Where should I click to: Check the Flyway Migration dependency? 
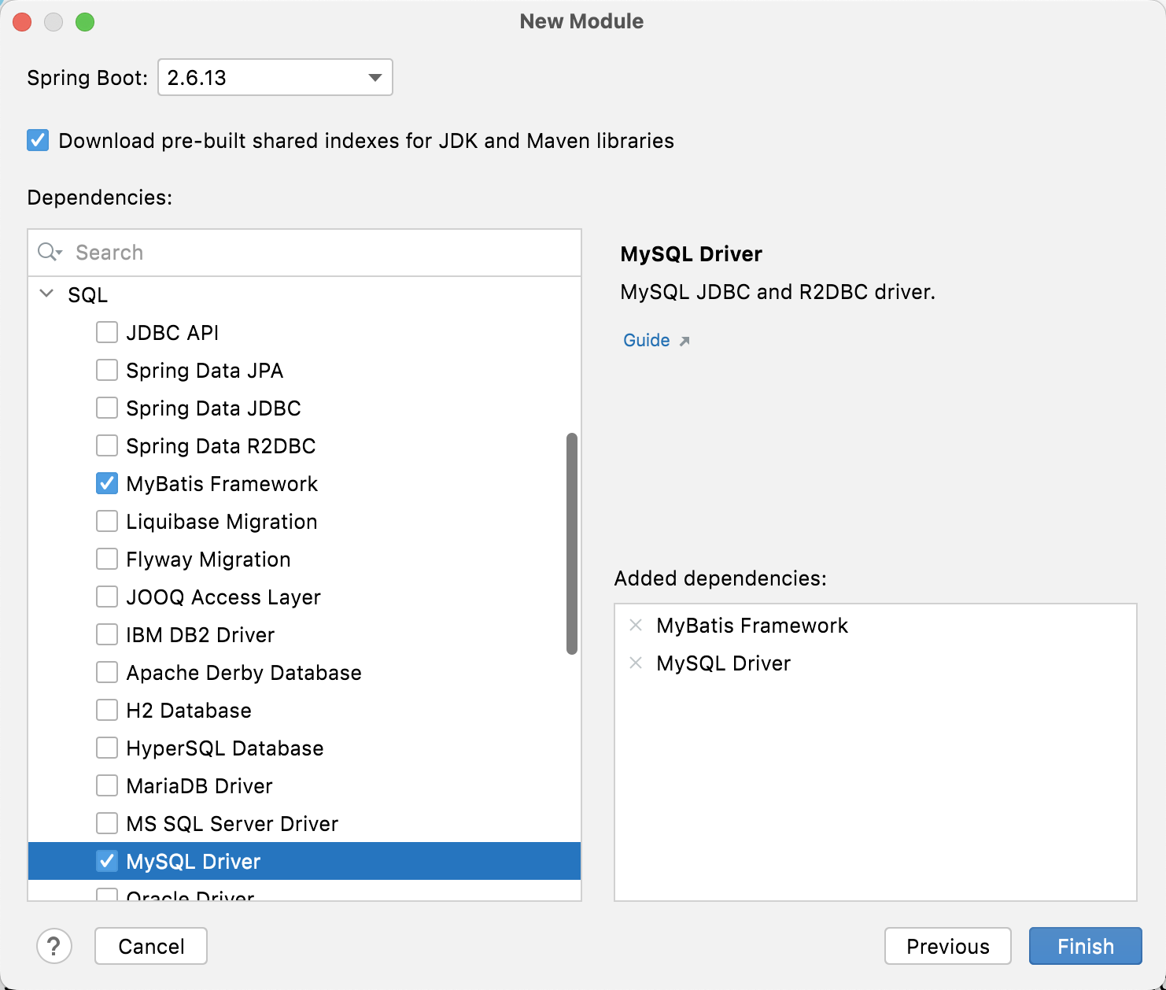[107, 559]
